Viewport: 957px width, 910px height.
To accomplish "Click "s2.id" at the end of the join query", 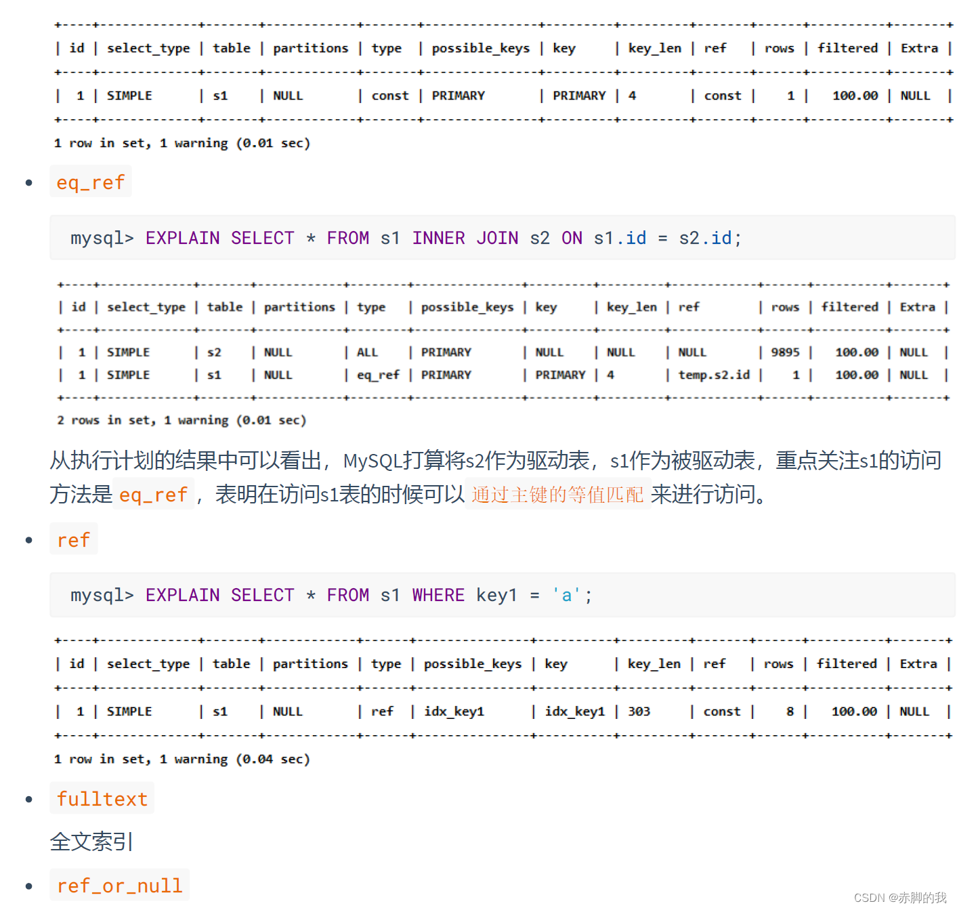I will click(706, 238).
